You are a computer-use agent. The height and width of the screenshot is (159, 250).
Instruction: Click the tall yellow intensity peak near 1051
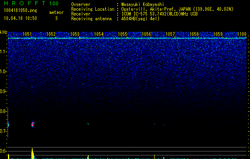pos(33,153)
